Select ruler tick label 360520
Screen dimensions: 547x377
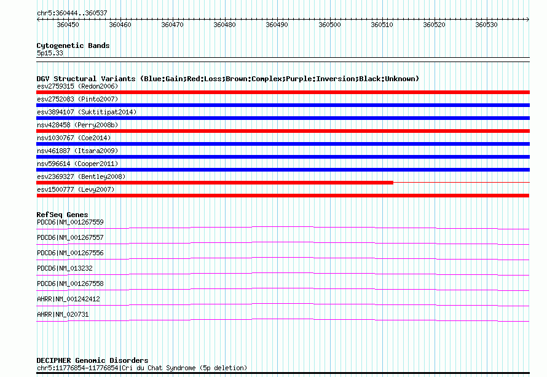pos(435,25)
